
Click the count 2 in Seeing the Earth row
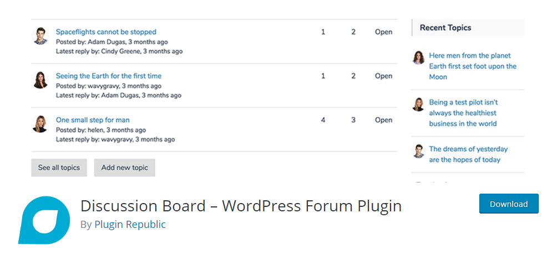[353, 76]
